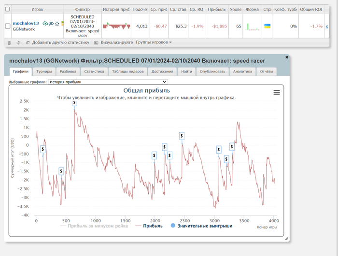This screenshot has height=256, width=338.
Task: Switch to the 'Графики' tab
Action: click(20, 71)
